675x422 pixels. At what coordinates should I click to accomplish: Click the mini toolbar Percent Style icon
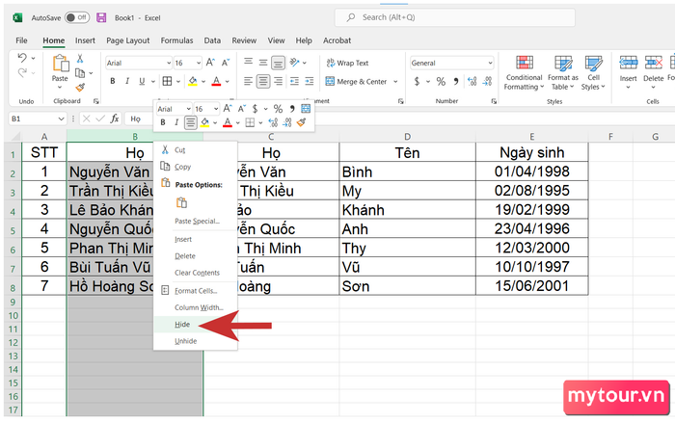[x=278, y=109]
